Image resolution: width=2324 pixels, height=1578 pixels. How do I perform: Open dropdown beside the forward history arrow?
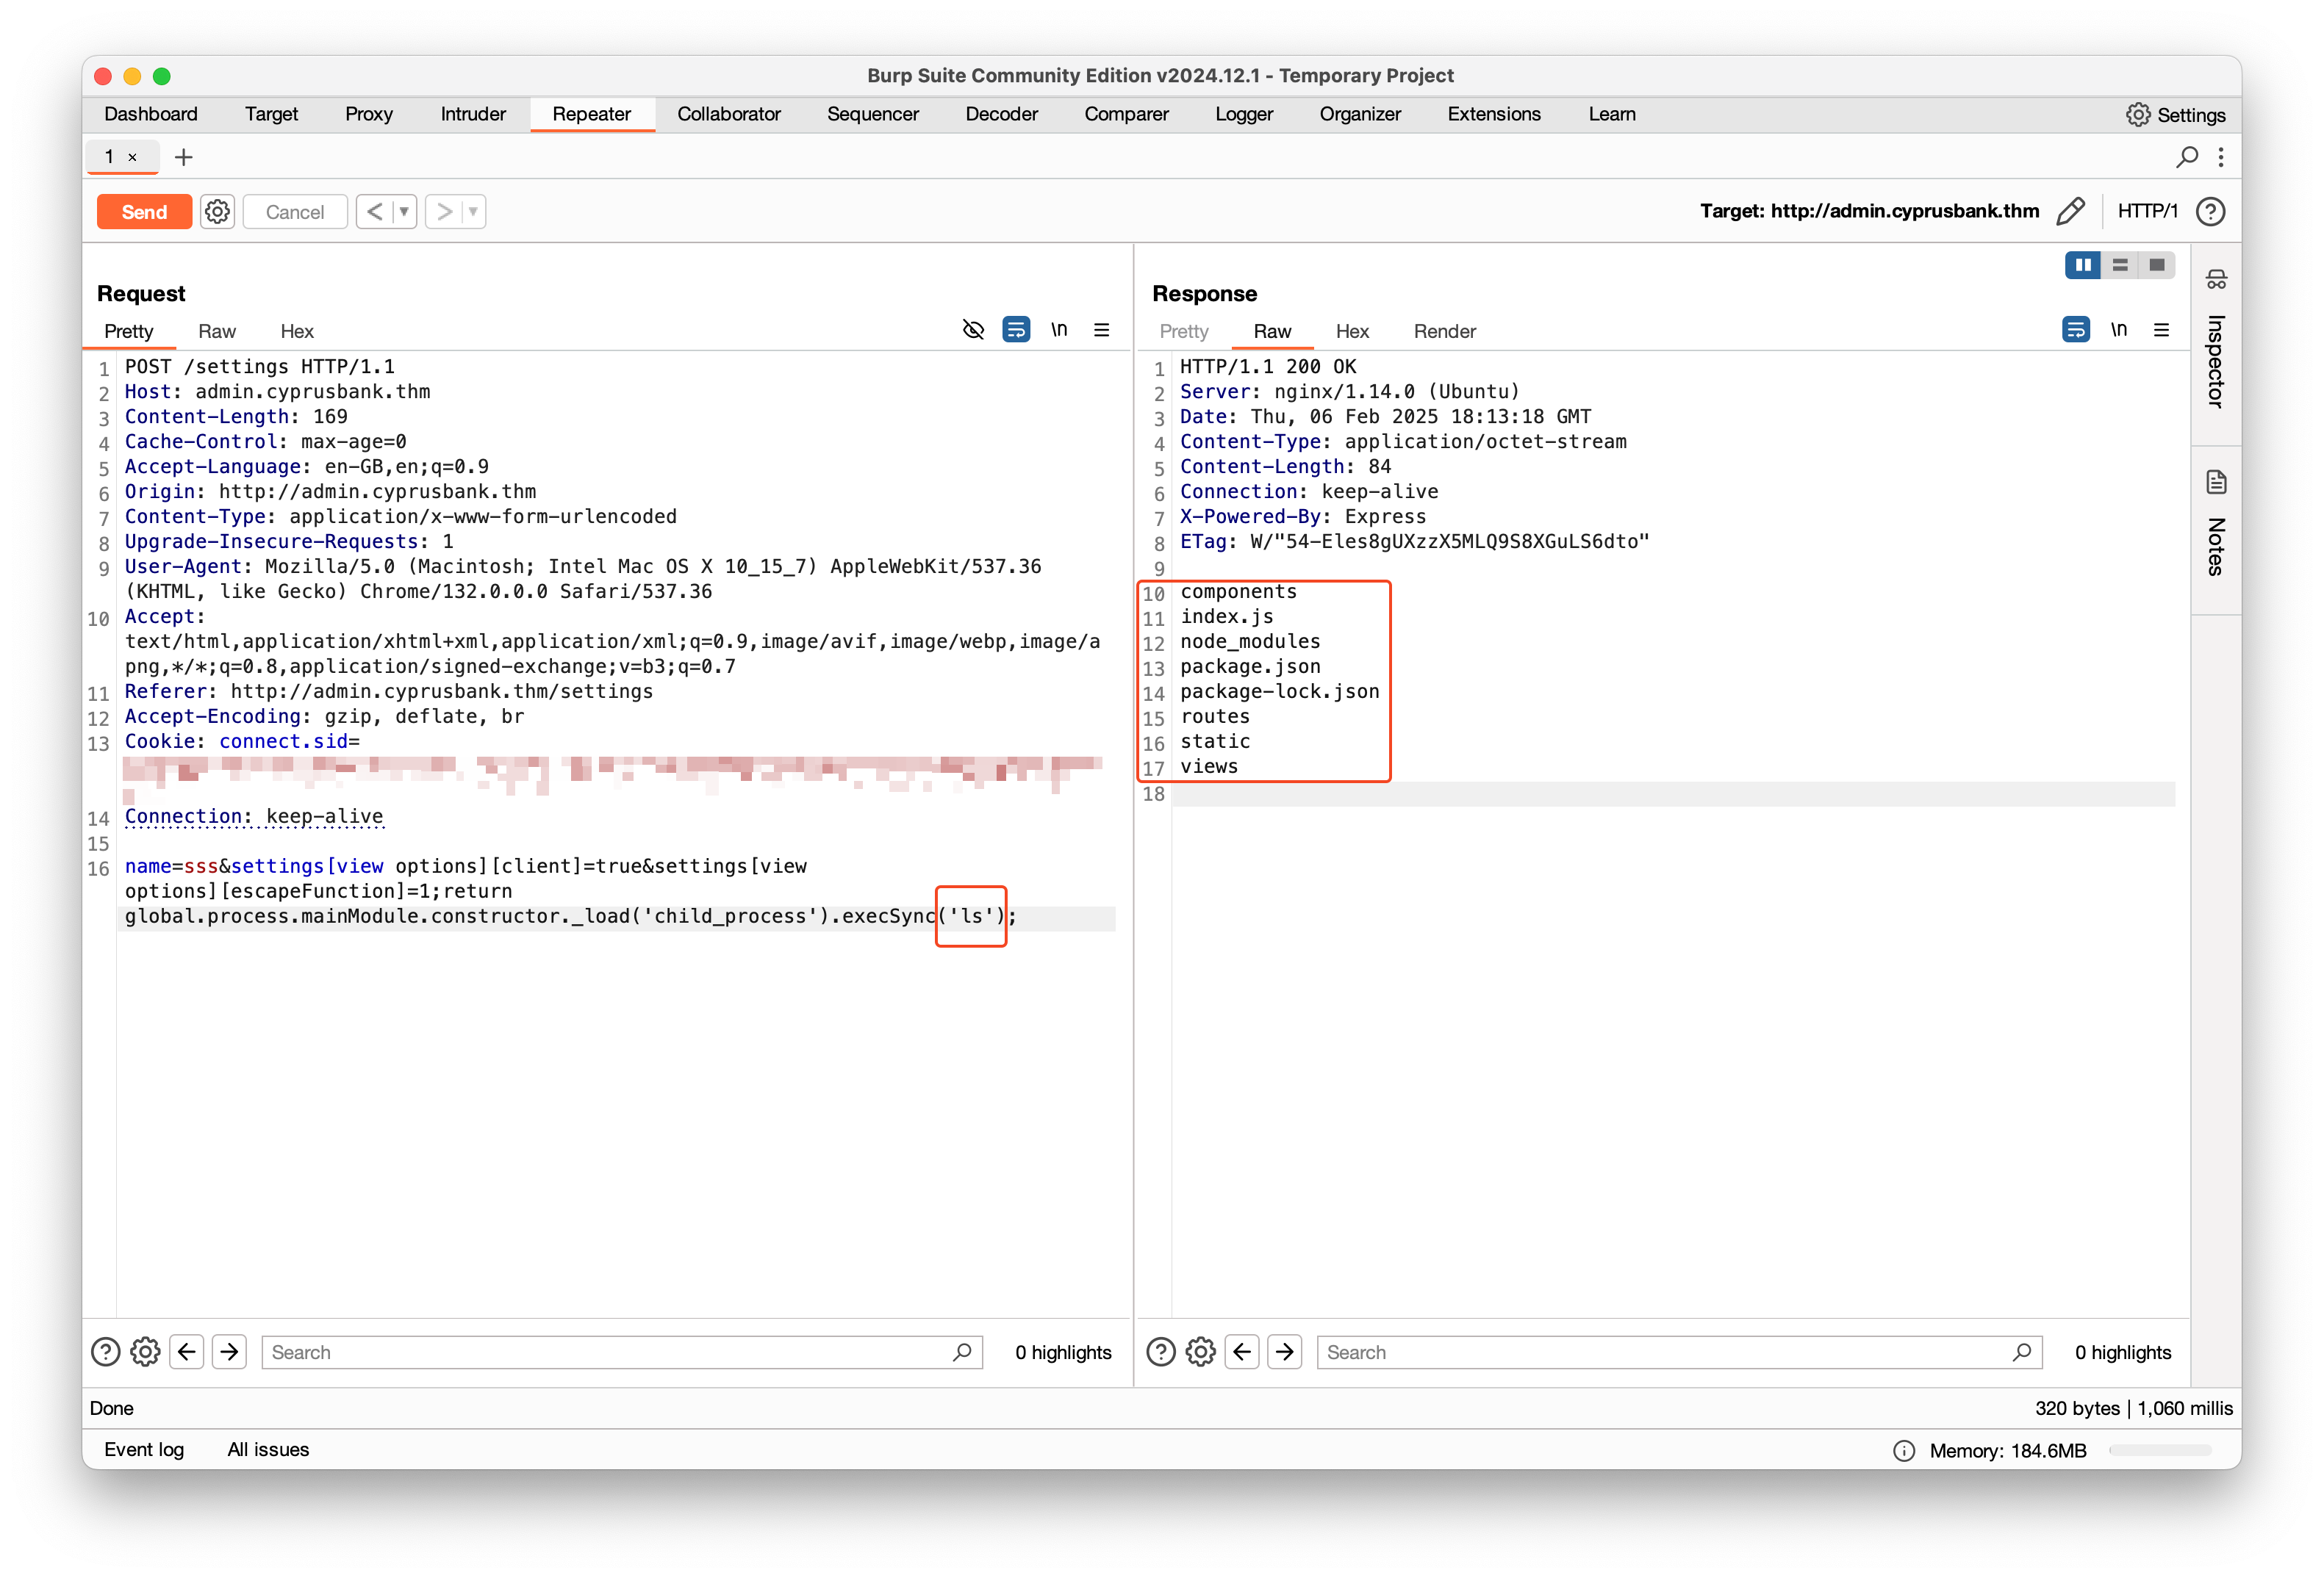pyautogui.click(x=473, y=212)
